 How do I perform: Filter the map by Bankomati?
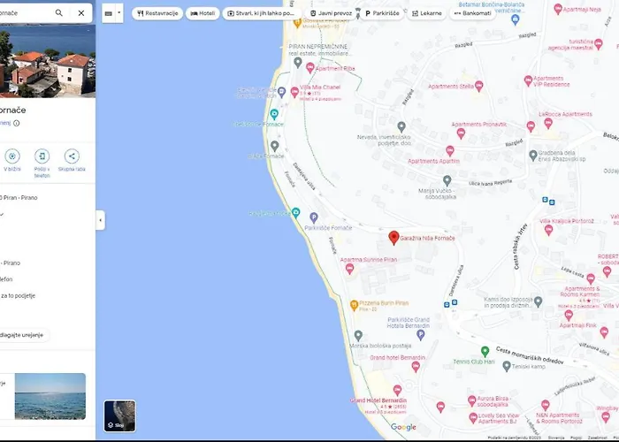point(474,13)
